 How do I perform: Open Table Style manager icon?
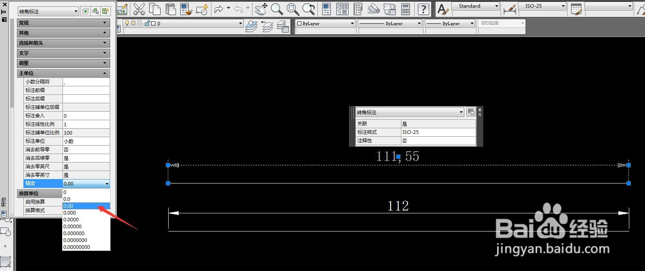coord(577,9)
